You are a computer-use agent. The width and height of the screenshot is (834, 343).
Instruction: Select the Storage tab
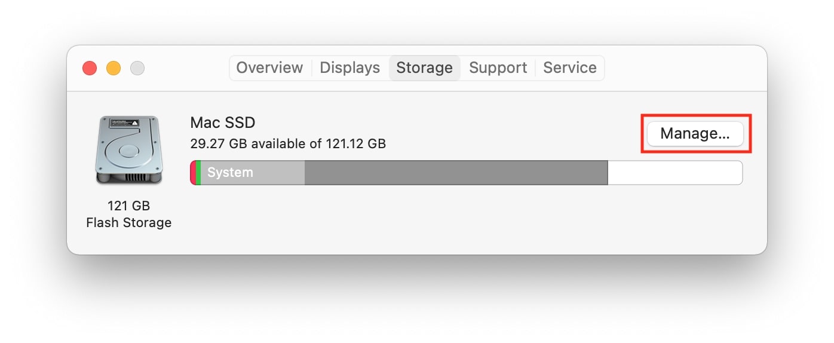pos(424,68)
